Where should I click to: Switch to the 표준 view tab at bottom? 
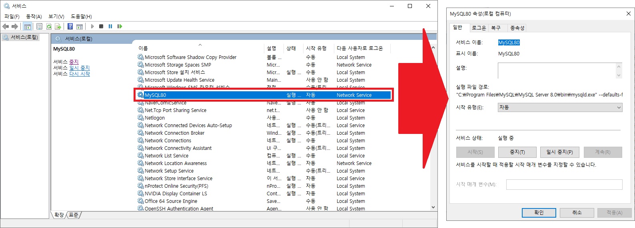74,215
